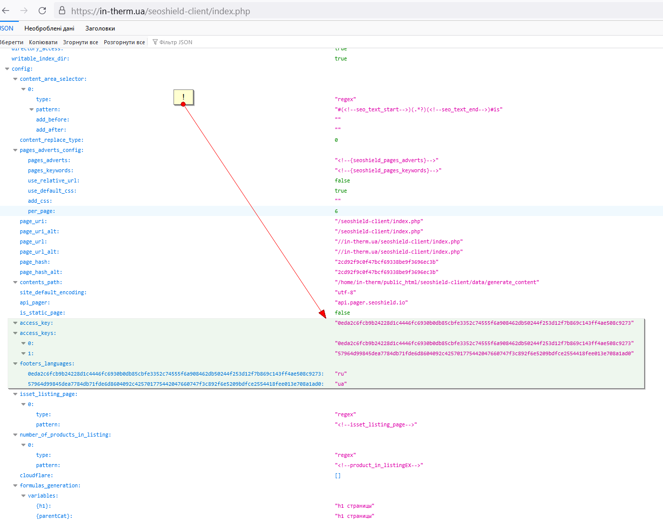Select the {parentCat} variable key
663x524 pixels.
[x=54, y=516]
